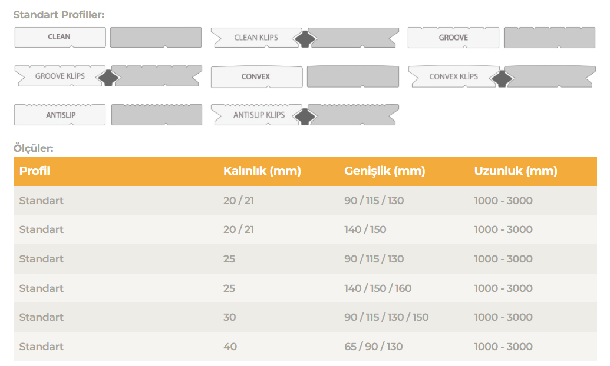Click the Genişlik (mm) column header

pyautogui.click(x=384, y=171)
